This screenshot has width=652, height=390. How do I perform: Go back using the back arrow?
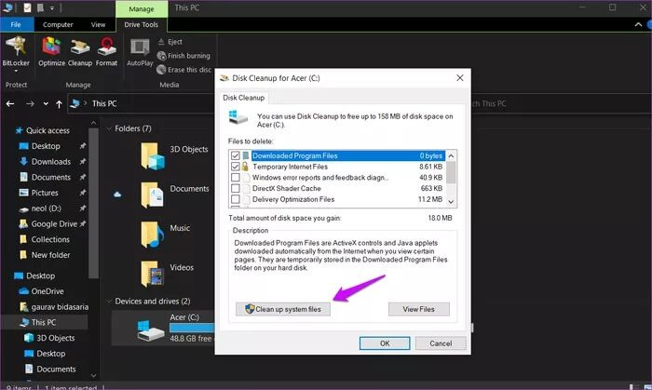pyautogui.click(x=10, y=103)
